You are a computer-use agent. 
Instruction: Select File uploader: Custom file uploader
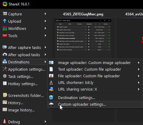[x=95, y=76]
